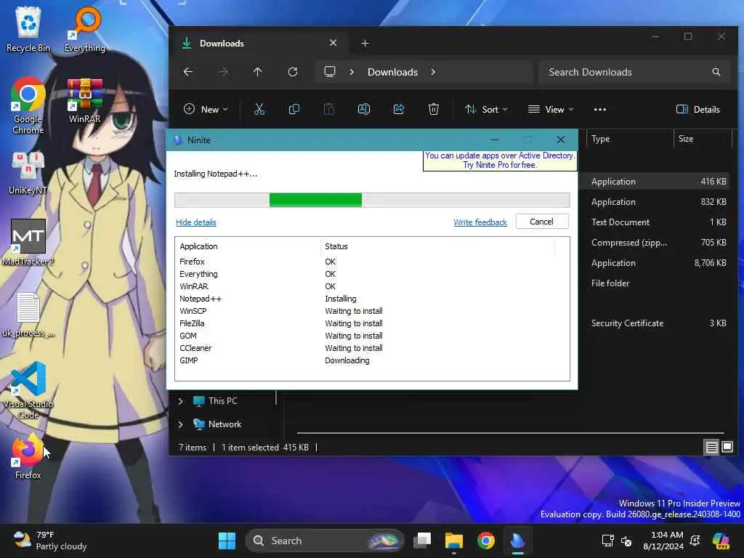Close the Downloads tab
This screenshot has height=558, width=744.
(333, 43)
